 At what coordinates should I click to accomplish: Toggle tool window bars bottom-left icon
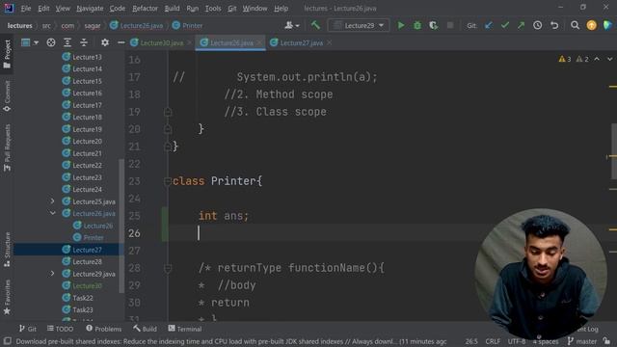point(7,341)
